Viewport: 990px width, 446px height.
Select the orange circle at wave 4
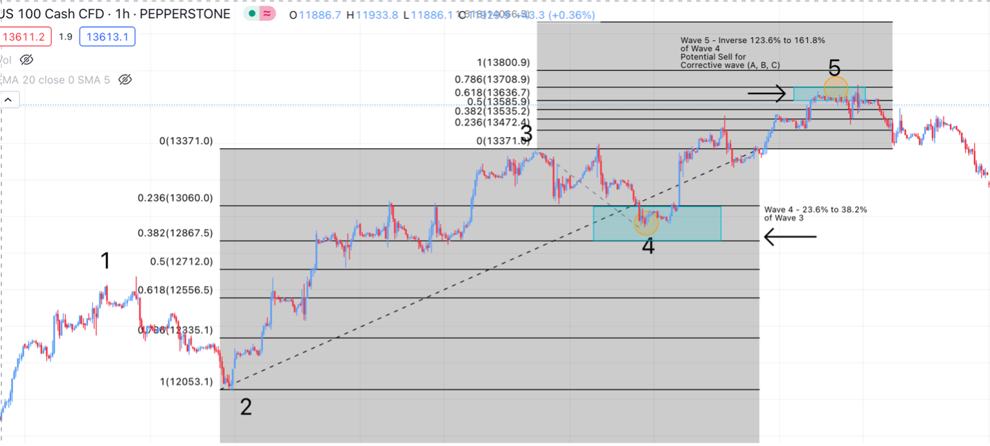click(646, 223)
